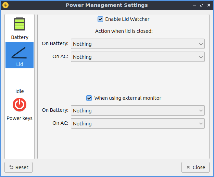This screenshot has height=177, width=214.
Task: Minimize the Power Management Settings window
Action: pyautogui.click(x=194, y=5)
